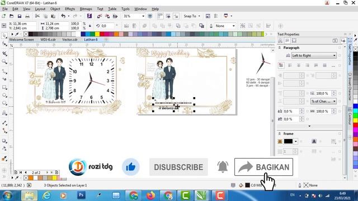Click the Character tab icon in Text Properties

(280, 41)
